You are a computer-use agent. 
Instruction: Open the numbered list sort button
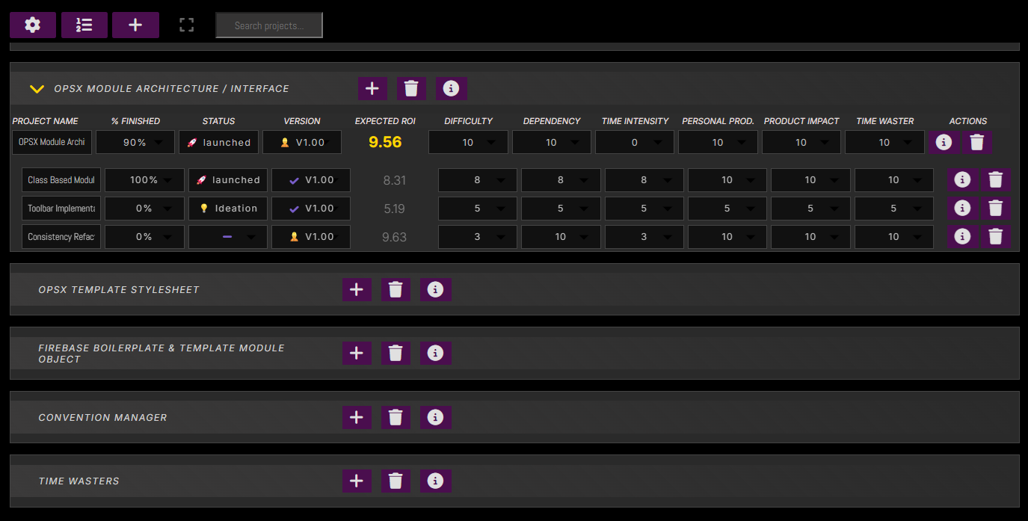click(84, 25)
